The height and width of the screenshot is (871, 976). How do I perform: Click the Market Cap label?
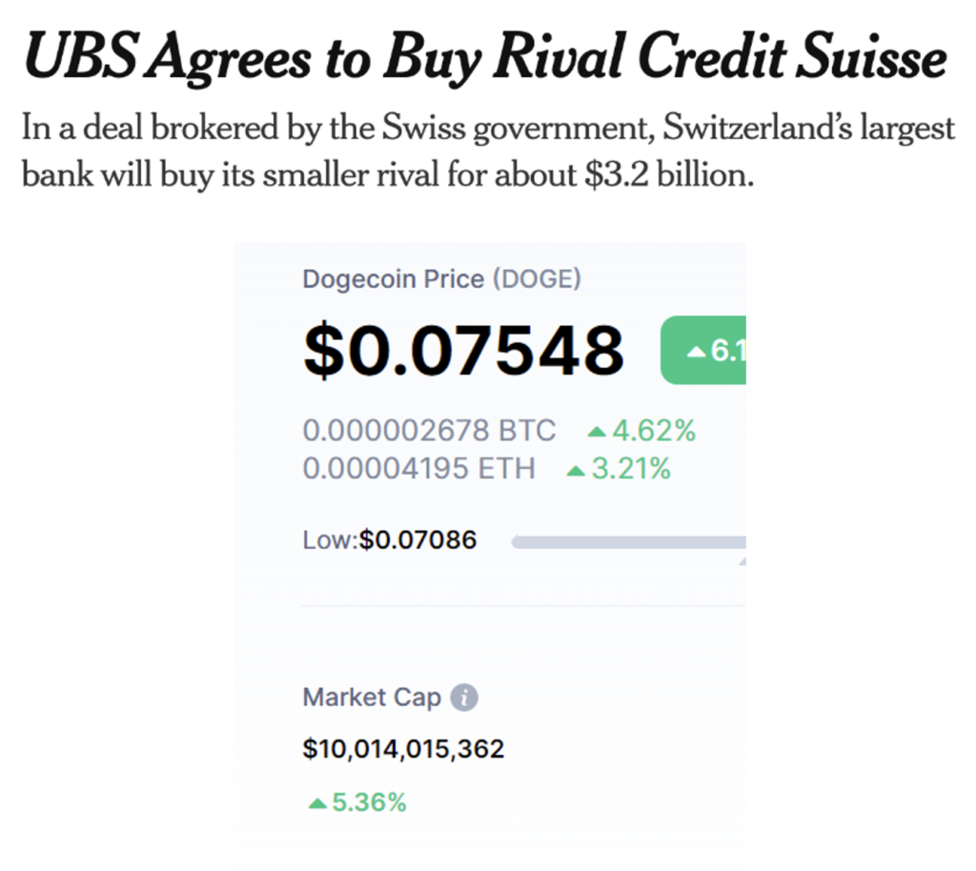[372, 698]
